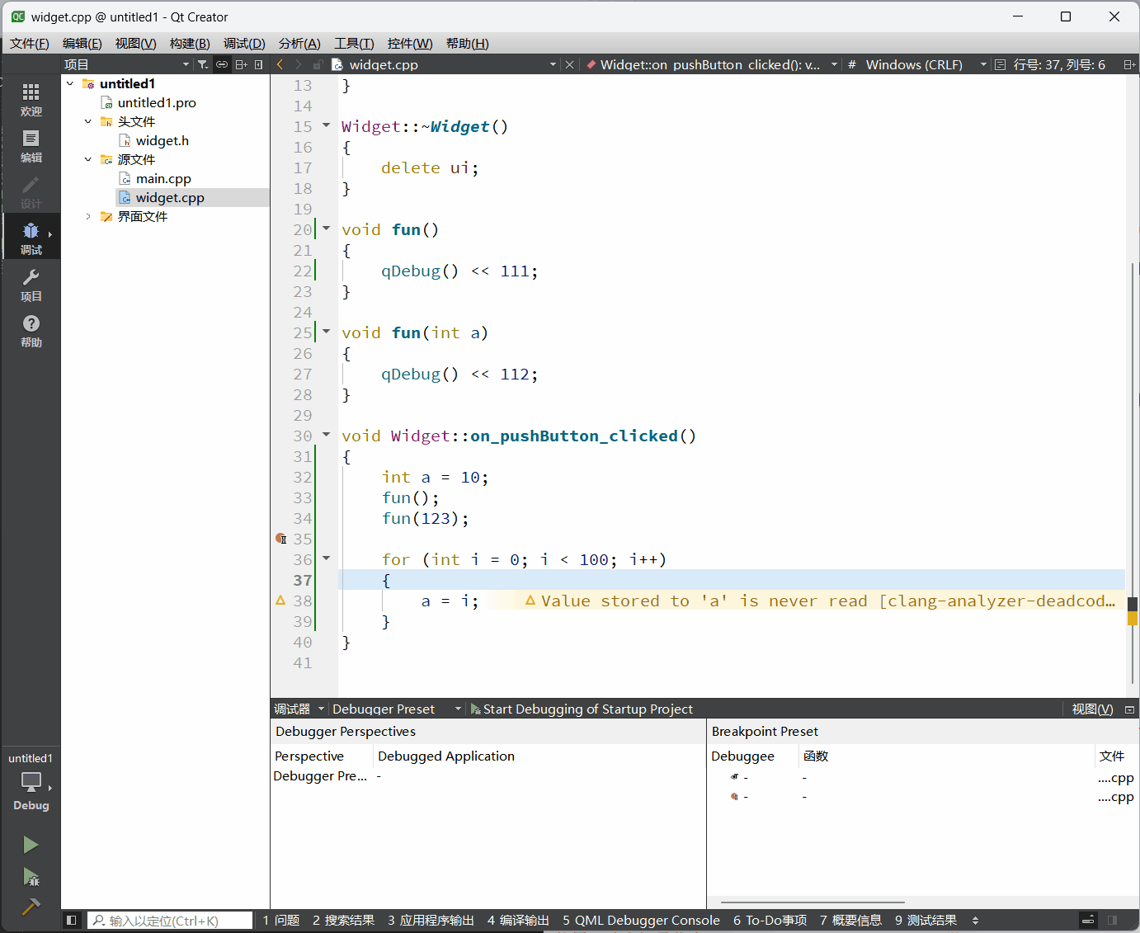Image resolution: width=1140 pixels, height=933 pixels.
Task: Open the 调试(D) menu
Action: (x=244, y=44)
